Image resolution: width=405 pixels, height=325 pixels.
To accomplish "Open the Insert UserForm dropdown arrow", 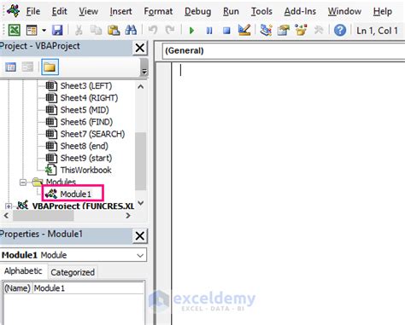I will pos(44,30).
